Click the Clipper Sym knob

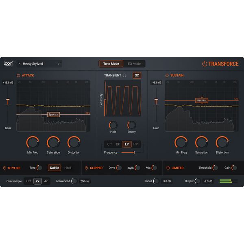click(137, 168)
